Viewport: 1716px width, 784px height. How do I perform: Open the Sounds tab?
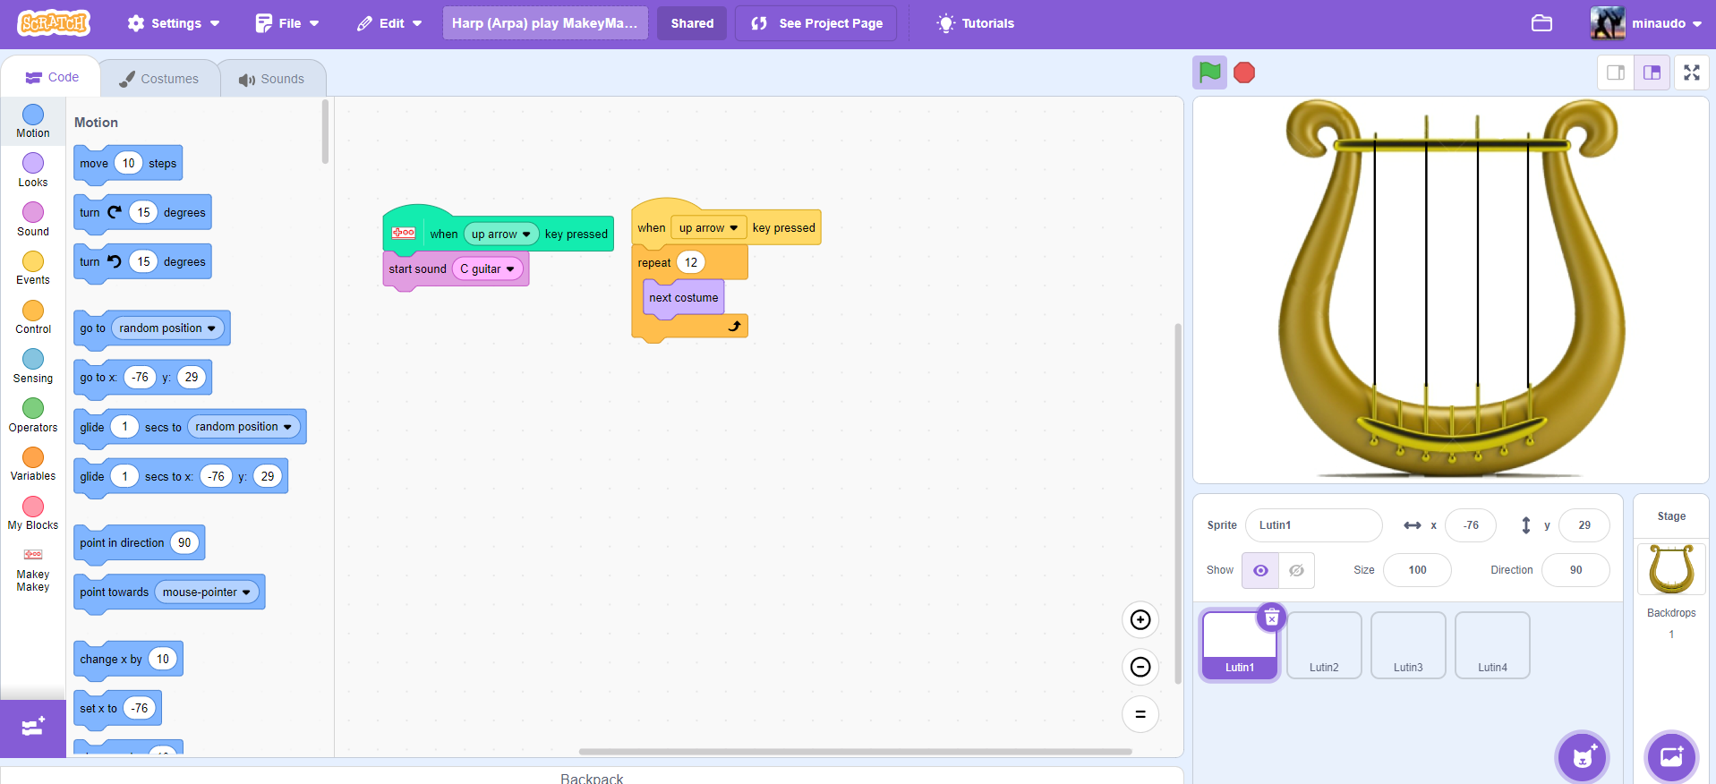(x=271, y=79)
